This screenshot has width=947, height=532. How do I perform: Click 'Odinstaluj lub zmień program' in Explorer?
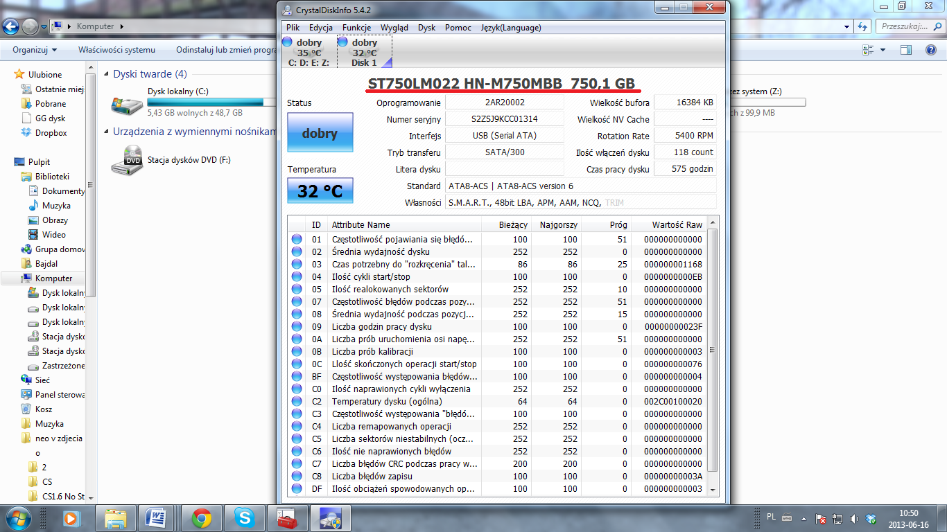pos(227,50)
